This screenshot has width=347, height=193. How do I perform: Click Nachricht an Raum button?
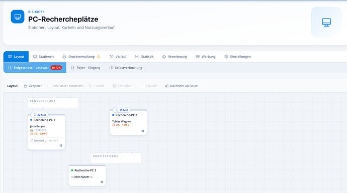(x=182, y=86)
